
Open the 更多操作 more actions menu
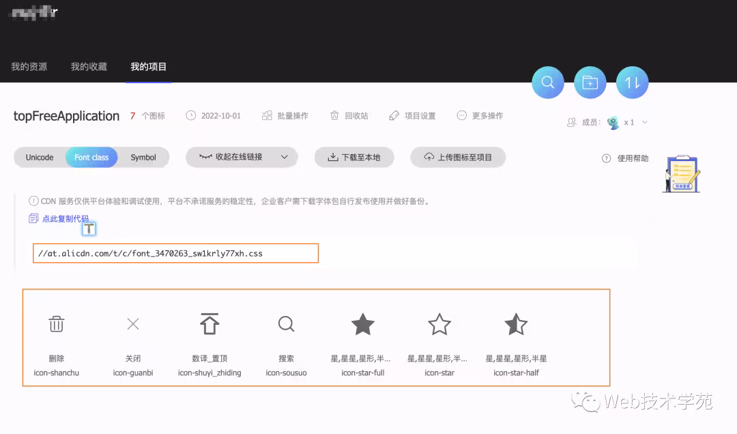click(x=480, y=116)
